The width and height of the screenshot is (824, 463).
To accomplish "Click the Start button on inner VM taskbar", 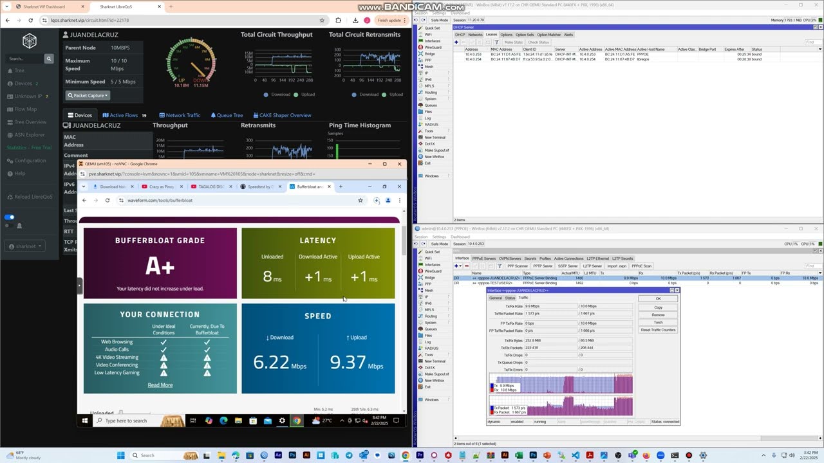I will 84,421.
